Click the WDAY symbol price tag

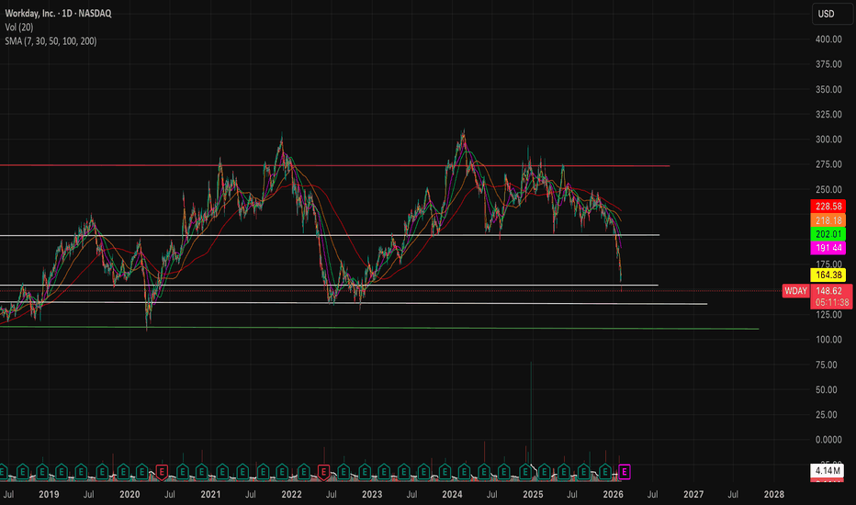(x=794, y=291)
